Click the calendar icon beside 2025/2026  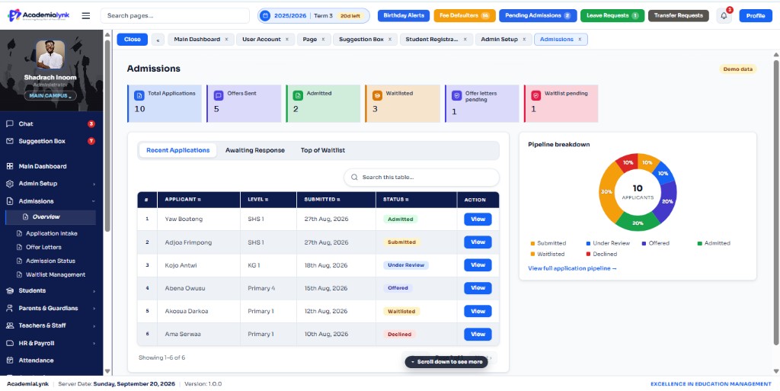click(265, 16)
